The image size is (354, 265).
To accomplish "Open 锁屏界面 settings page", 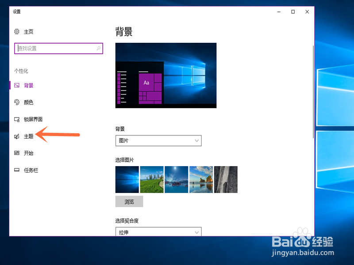I will coord(33,119).
